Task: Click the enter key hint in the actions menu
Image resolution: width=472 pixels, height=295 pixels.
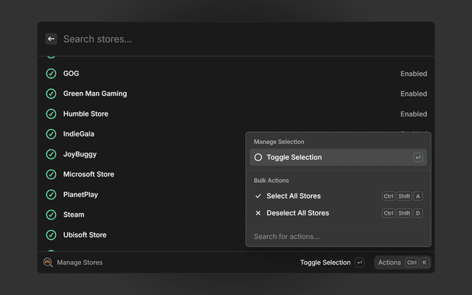Action: [418, 157]
